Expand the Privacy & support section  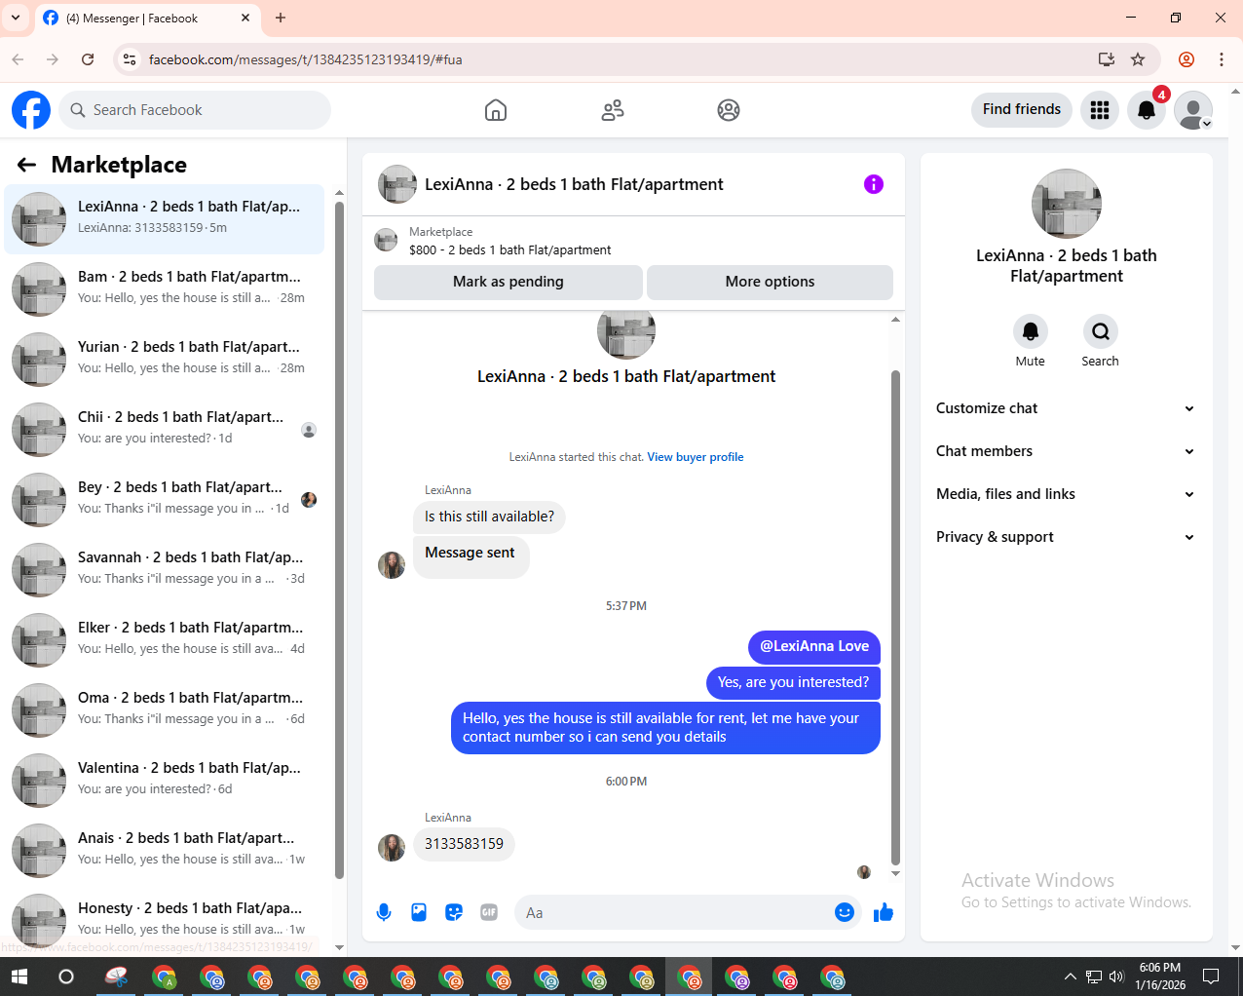(x=1066, y=537)
